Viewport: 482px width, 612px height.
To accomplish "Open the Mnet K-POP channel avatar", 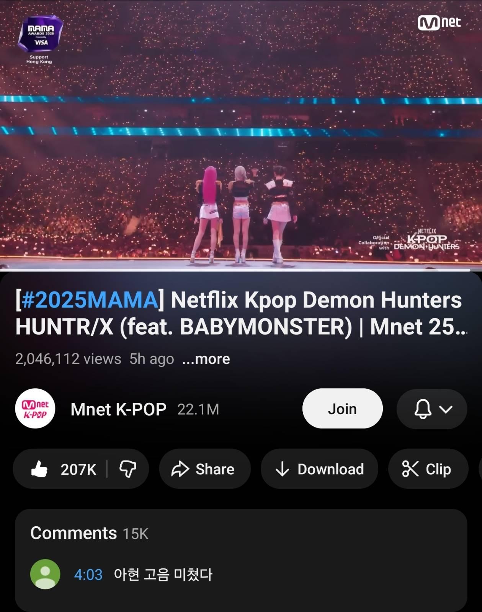I will point(35,409).
